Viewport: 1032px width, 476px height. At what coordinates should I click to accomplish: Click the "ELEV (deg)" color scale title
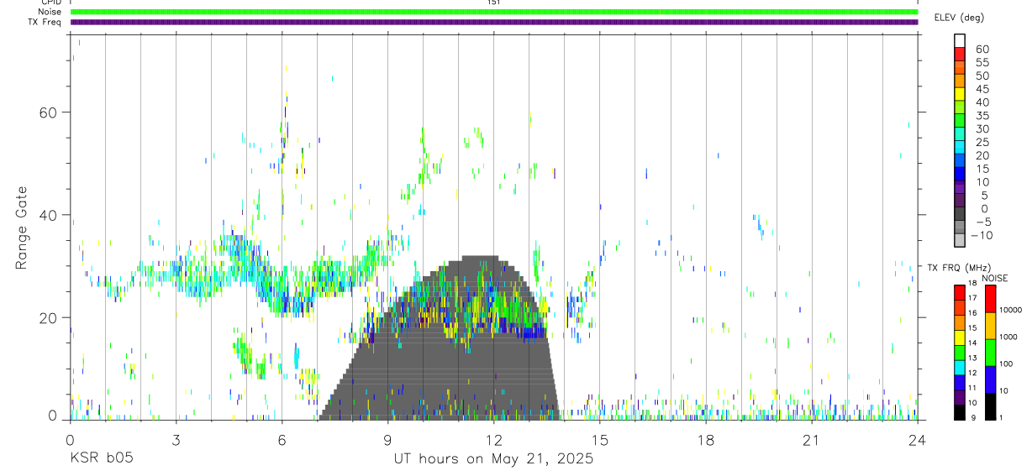(959, 18)
